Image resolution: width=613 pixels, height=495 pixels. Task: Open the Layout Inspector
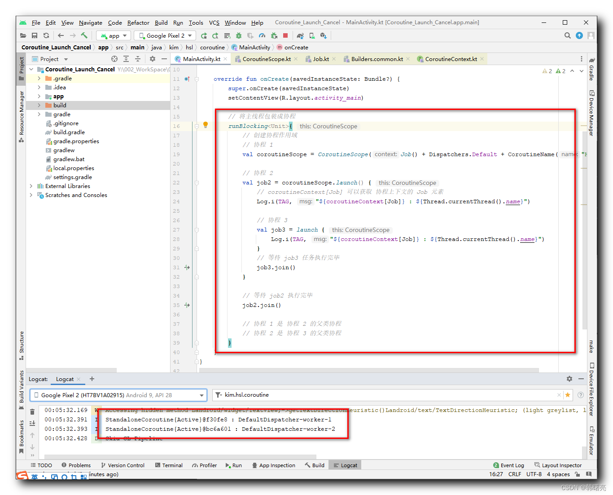(558, 465)
